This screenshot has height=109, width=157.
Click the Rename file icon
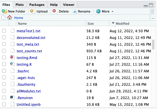click(x=75, y=11)
